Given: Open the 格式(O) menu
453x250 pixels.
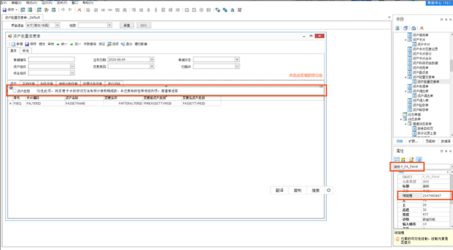Looking at the screenshot, I should tap(32, 3).
